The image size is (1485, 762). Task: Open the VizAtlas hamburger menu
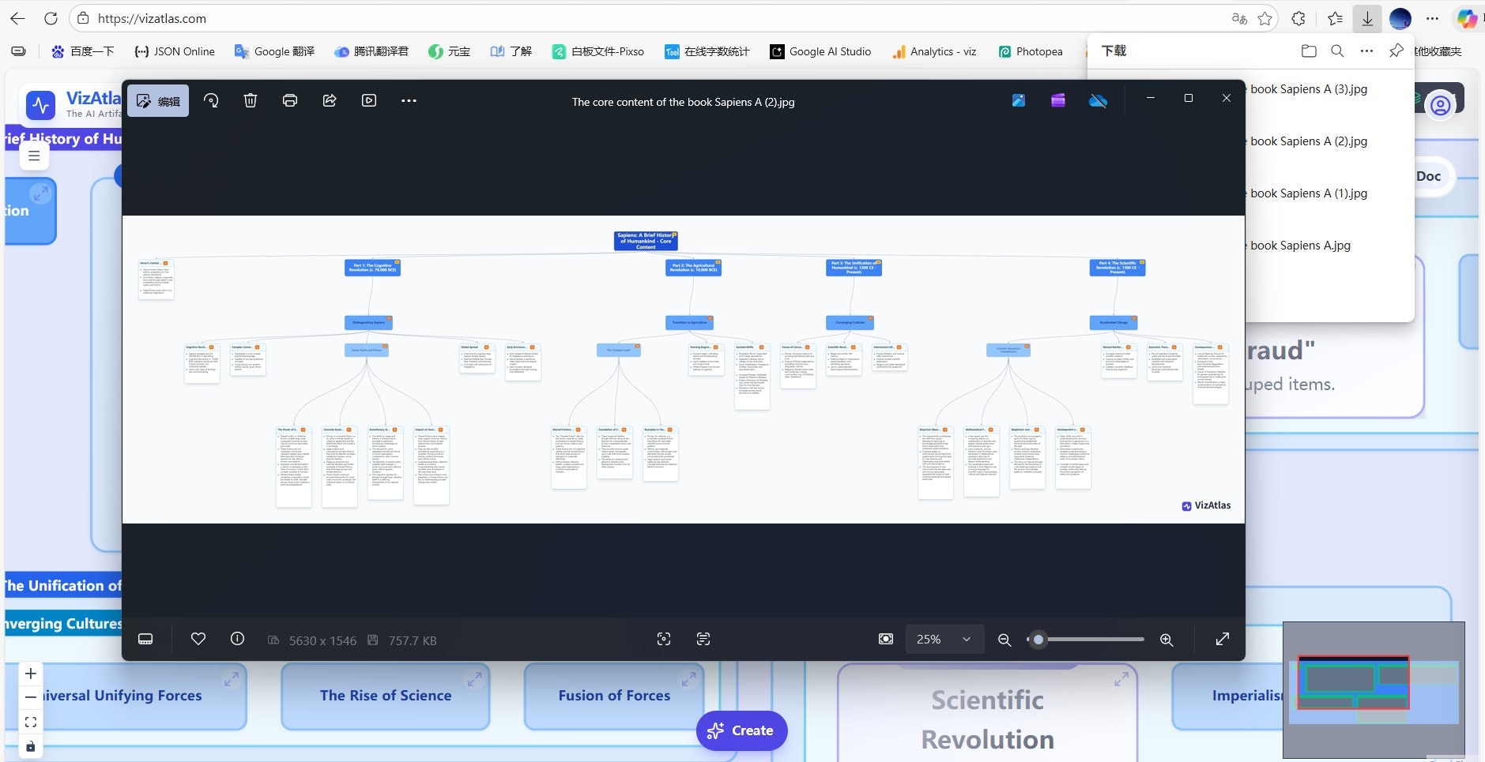(x=33, y=156)
